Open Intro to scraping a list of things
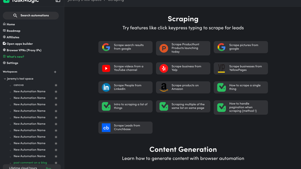Viewport: 301px width, 169px height. tap(125, 106)
